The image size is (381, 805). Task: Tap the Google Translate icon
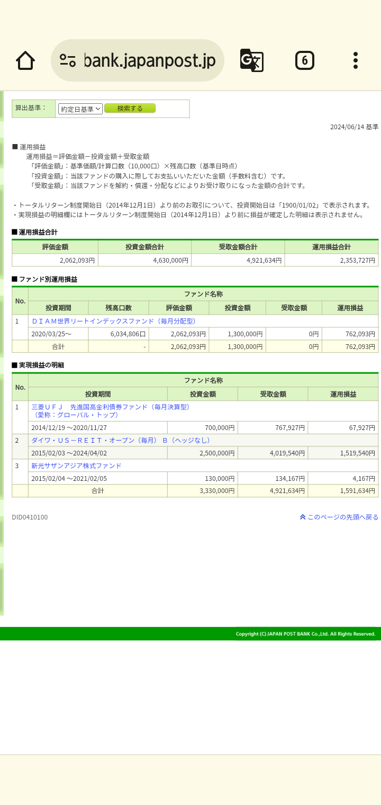pyautogui.click(x=252, y=60)
